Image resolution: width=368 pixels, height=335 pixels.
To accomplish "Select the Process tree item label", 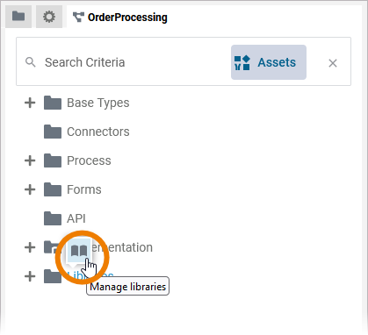I will [89, 160].
